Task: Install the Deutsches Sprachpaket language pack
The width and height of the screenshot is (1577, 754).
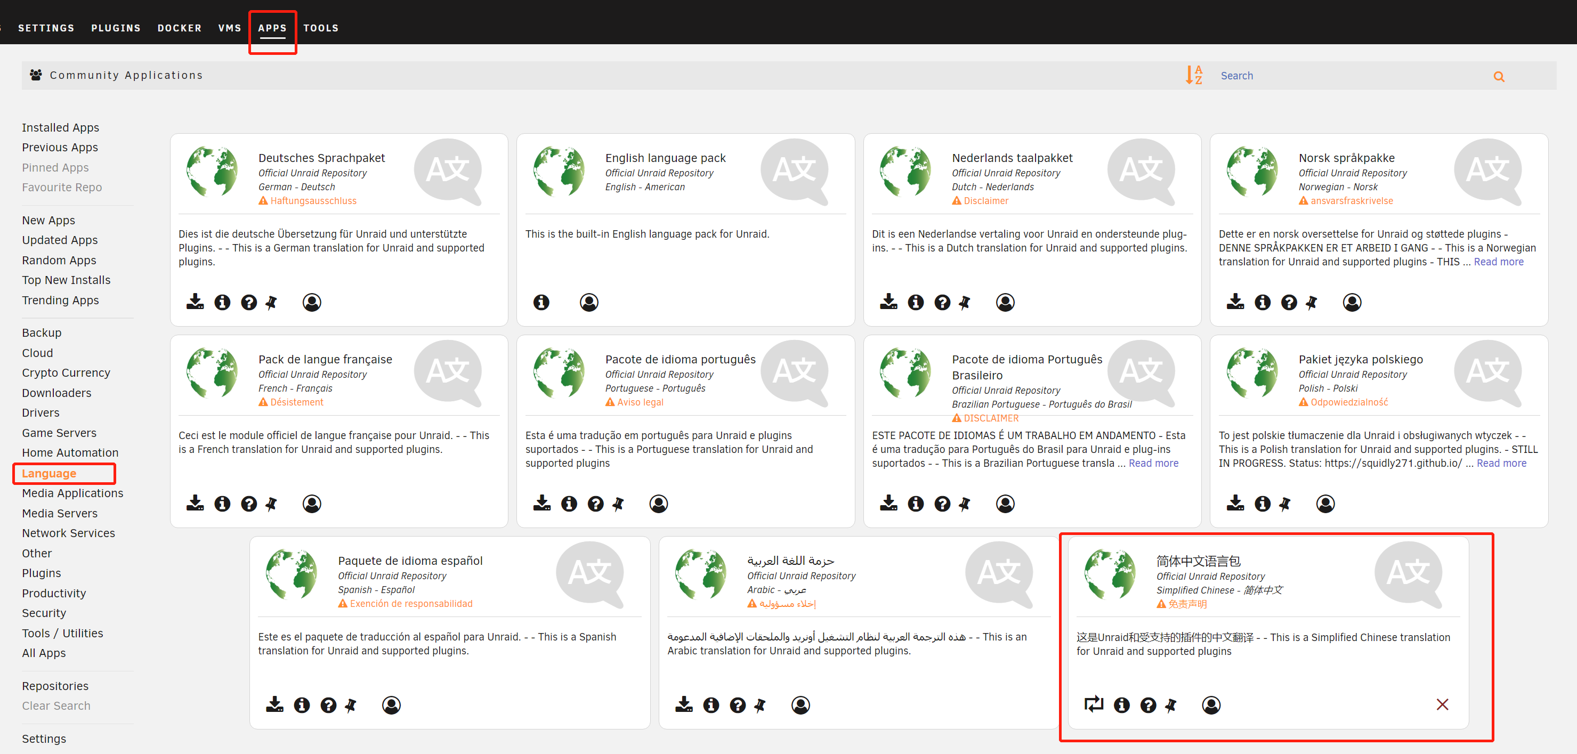Action: coord(195,302)
